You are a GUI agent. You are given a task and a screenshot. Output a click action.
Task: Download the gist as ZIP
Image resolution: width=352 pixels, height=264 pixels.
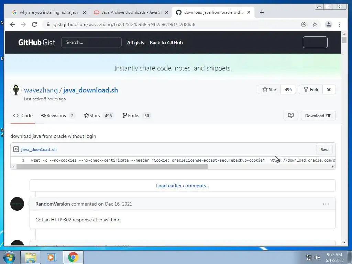(318, 115)
